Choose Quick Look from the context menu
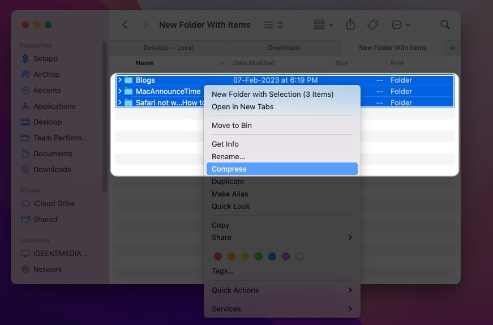 [x=282, y=207]
